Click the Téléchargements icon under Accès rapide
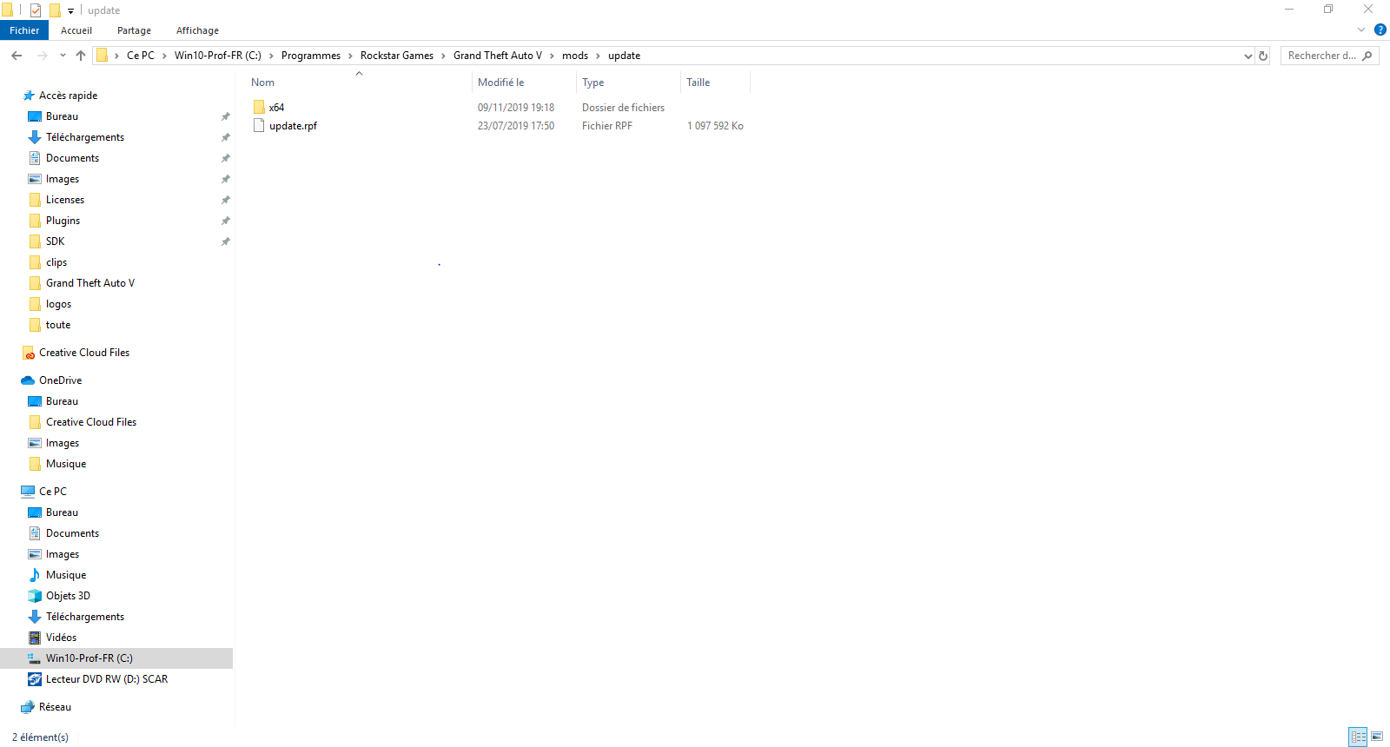Screen dimensions: 1390x747 35,137
